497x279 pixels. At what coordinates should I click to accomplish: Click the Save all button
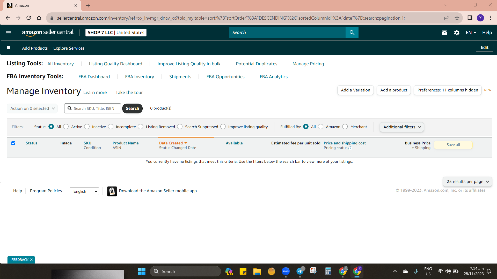(453, 145)
